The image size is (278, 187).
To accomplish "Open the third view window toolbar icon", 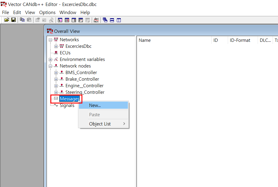I will click(74, 20).
